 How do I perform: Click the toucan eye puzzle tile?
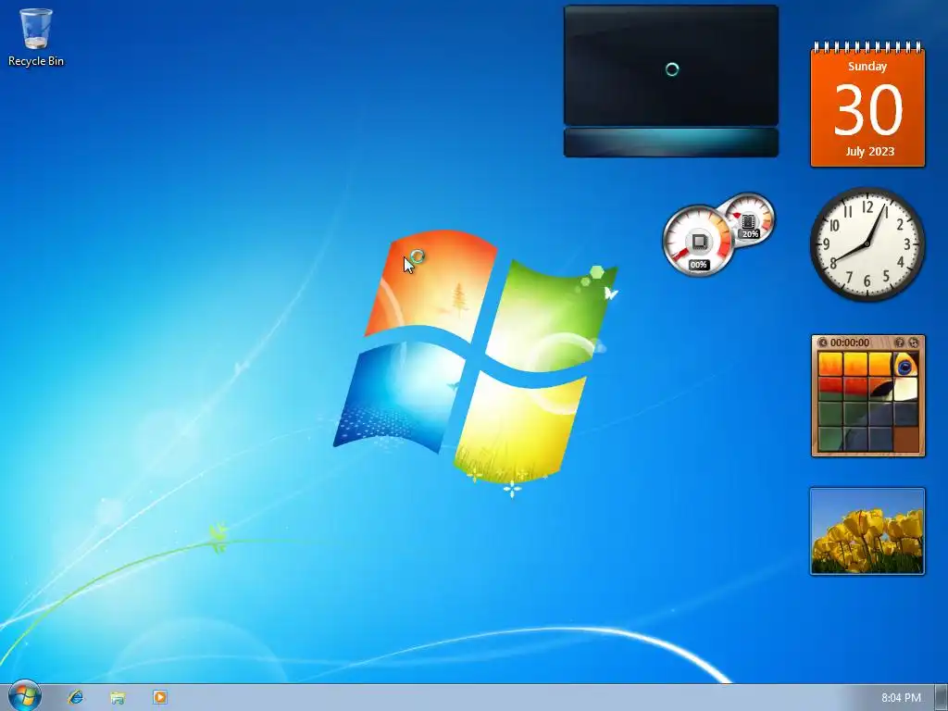(905, 365)
